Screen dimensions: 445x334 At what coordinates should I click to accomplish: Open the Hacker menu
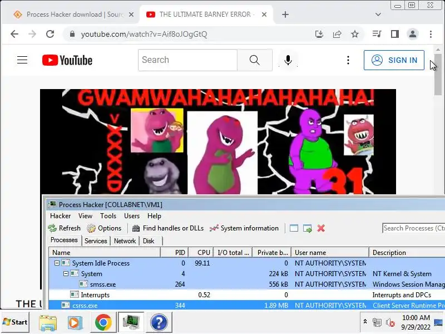[60, 216]
